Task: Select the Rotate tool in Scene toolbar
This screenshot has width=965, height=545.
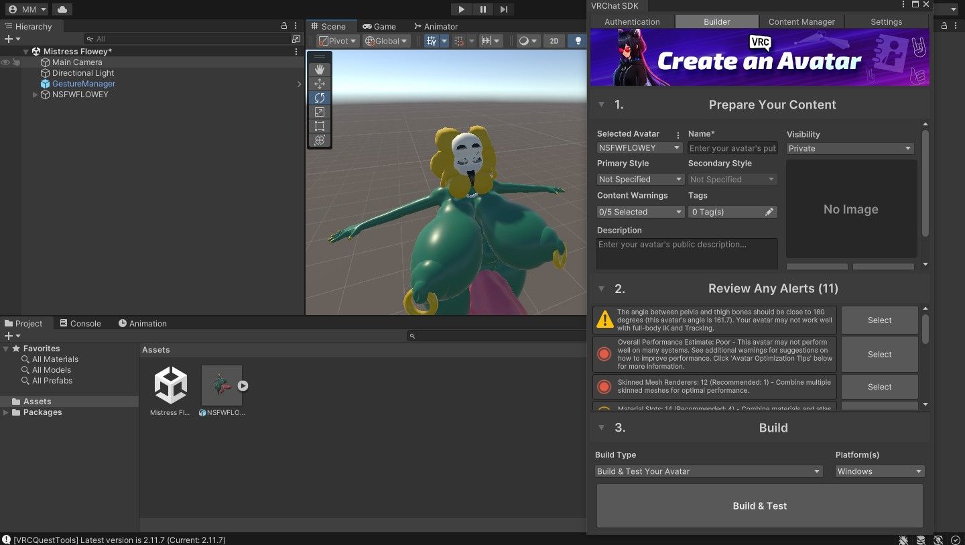Action: coord(320,98)
